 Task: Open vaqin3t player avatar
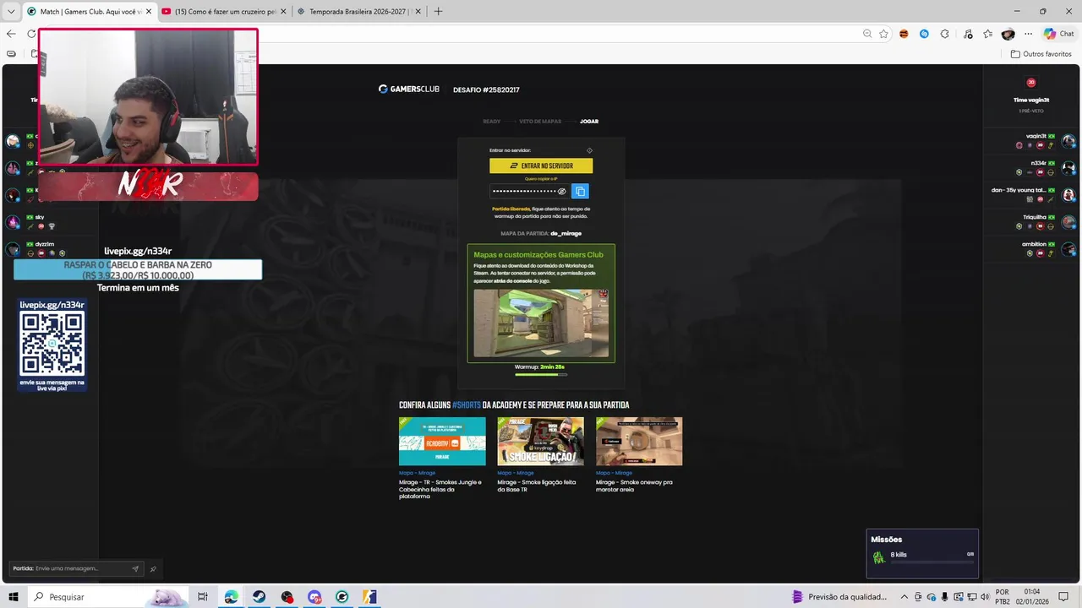1068,140
